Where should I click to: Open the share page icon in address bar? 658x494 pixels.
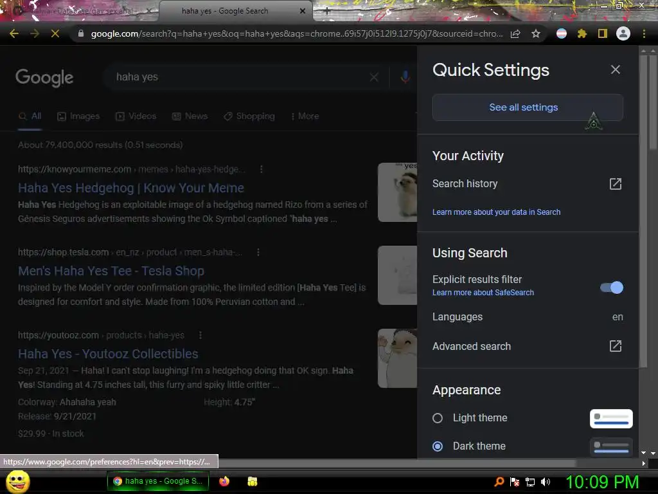click(515, 33)
